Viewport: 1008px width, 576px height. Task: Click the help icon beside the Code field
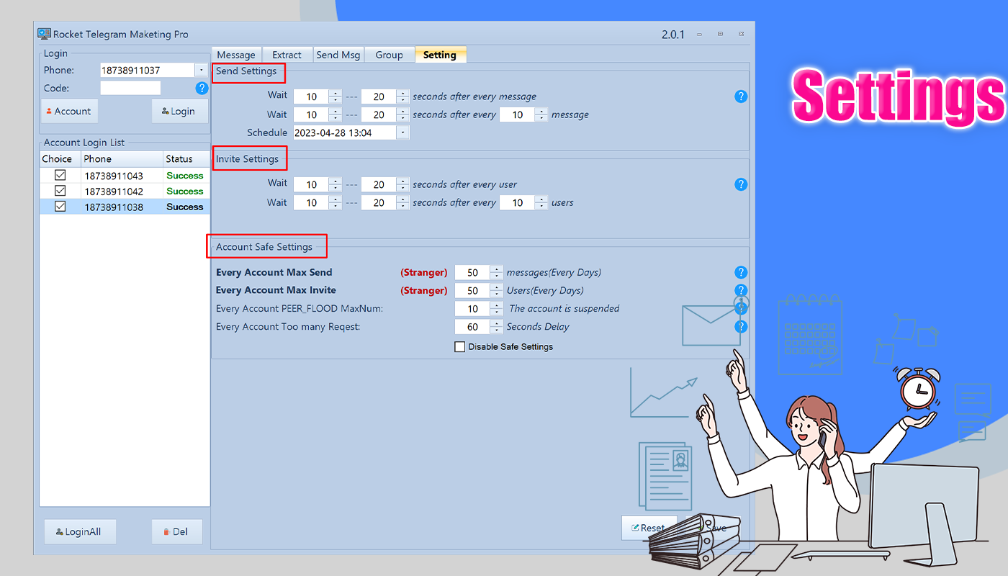(202, 89)
